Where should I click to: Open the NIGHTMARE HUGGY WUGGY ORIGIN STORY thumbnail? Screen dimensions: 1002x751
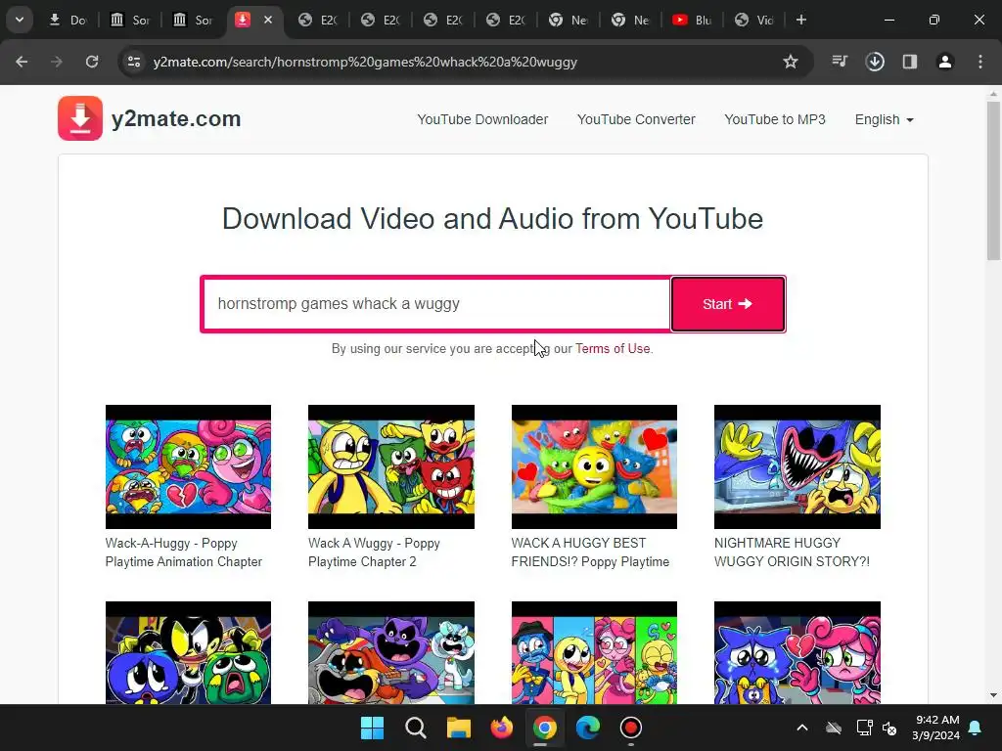click(797, 466)
